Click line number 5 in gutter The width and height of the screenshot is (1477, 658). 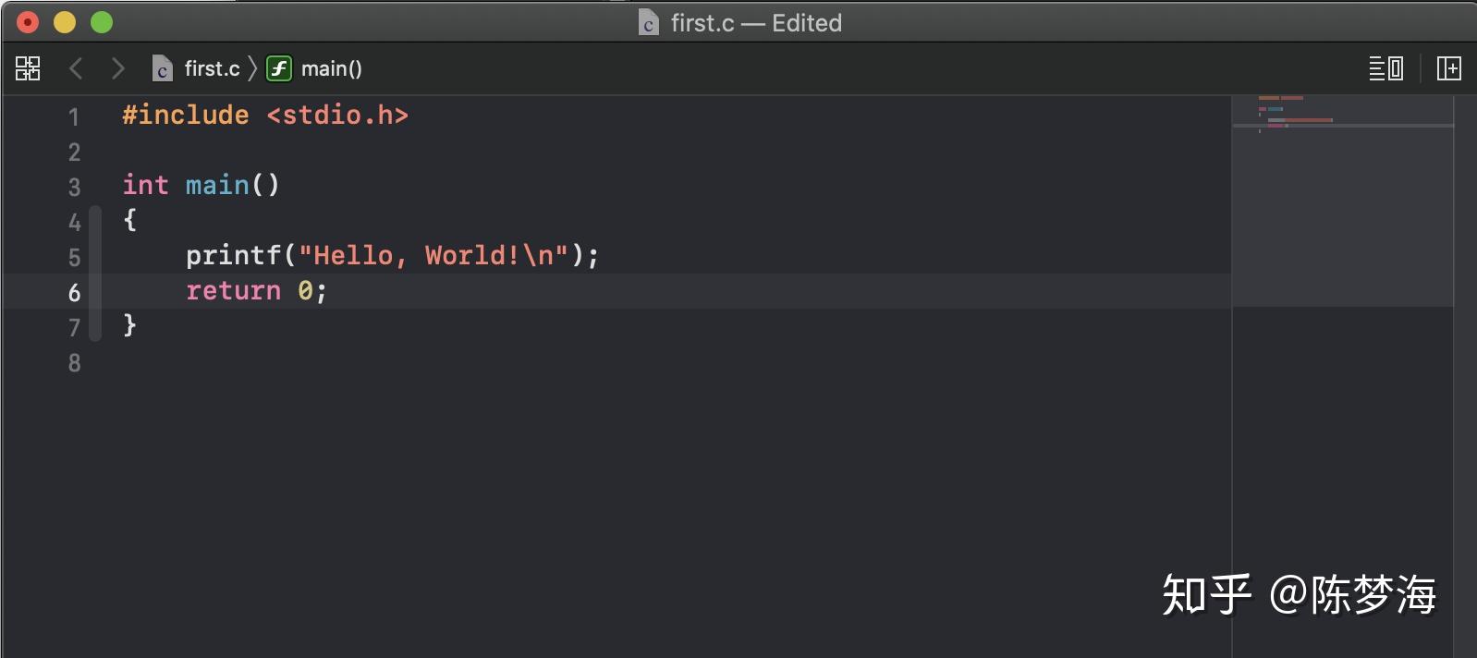click(74, 258)
